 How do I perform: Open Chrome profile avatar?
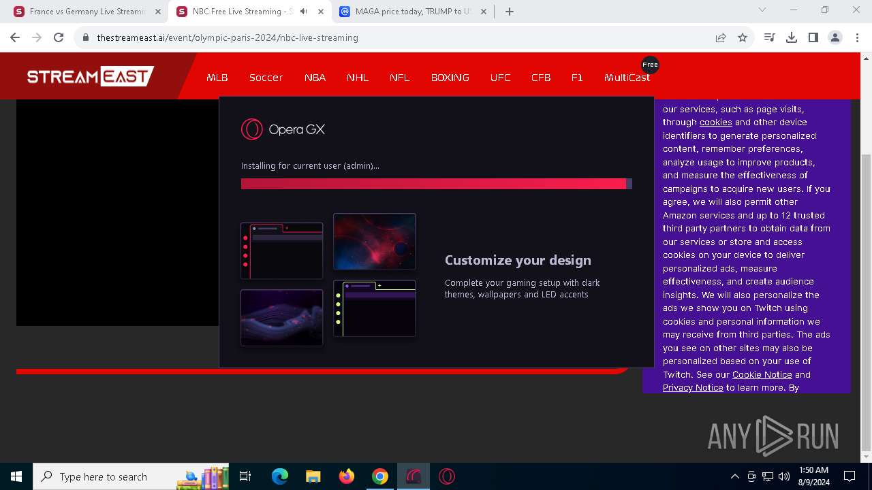pos(835,37)
